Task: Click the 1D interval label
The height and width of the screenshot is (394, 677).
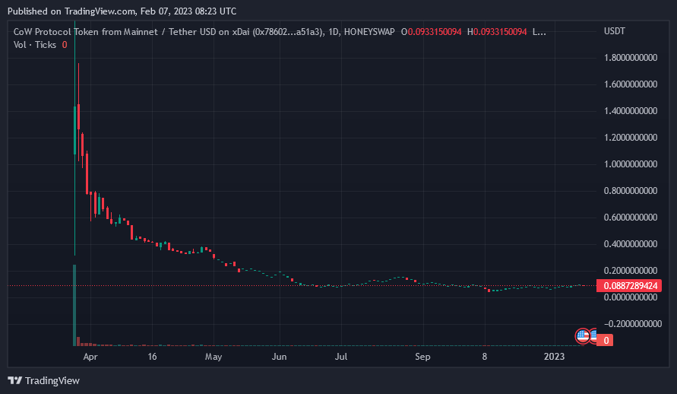Action: 334,31
